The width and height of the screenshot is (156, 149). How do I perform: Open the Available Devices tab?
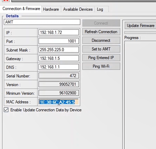pos(78,9)
